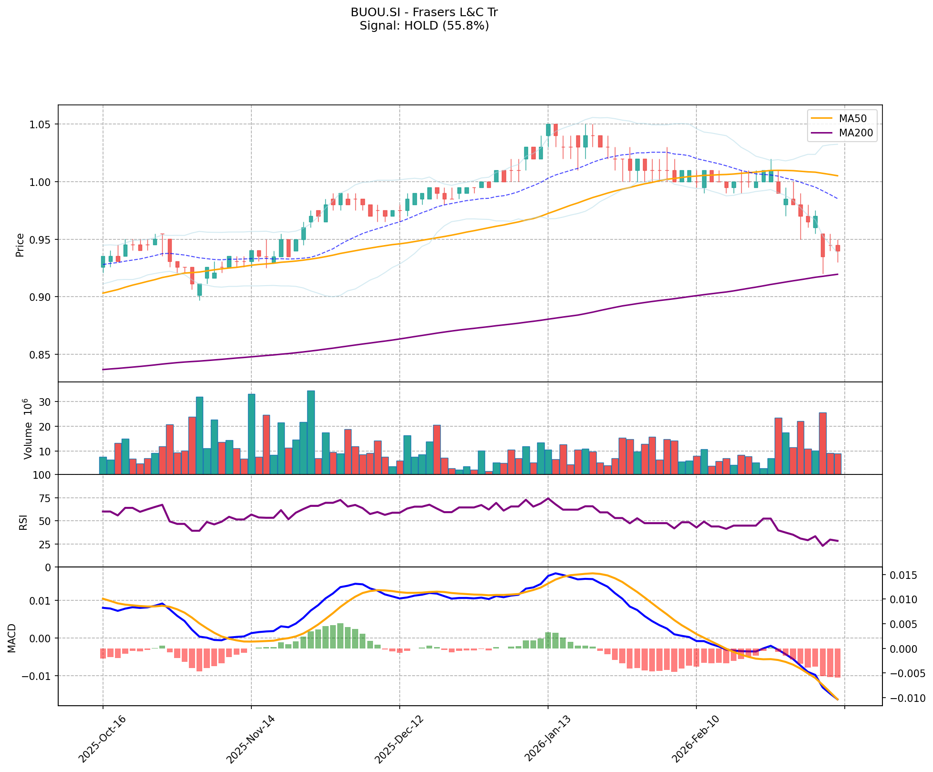Click the tallest volume bar in late November
The height and width of the screenshot is (772, 933).
point(311,432)
